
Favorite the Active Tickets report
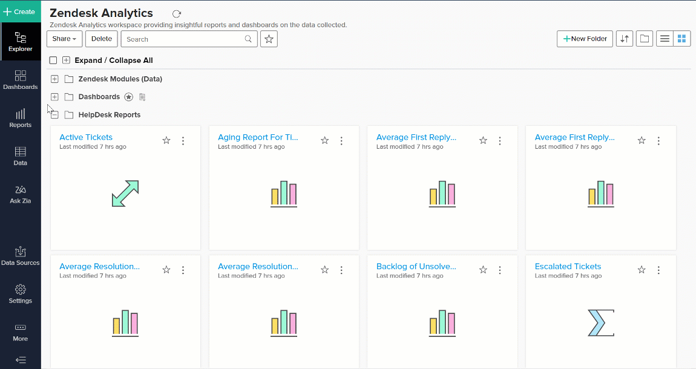166,140
